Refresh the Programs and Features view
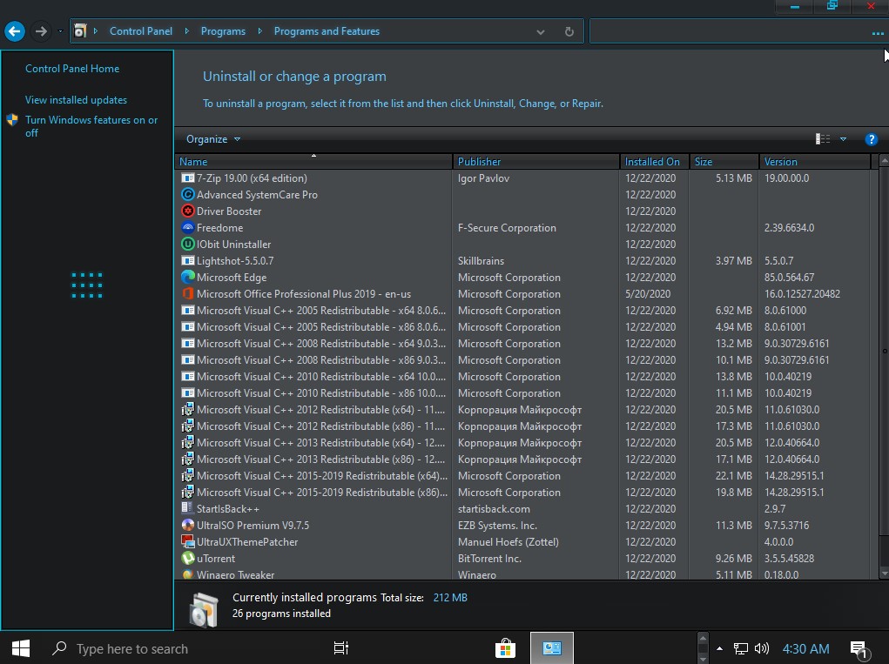The image size is (889, 664). [569, 31]
